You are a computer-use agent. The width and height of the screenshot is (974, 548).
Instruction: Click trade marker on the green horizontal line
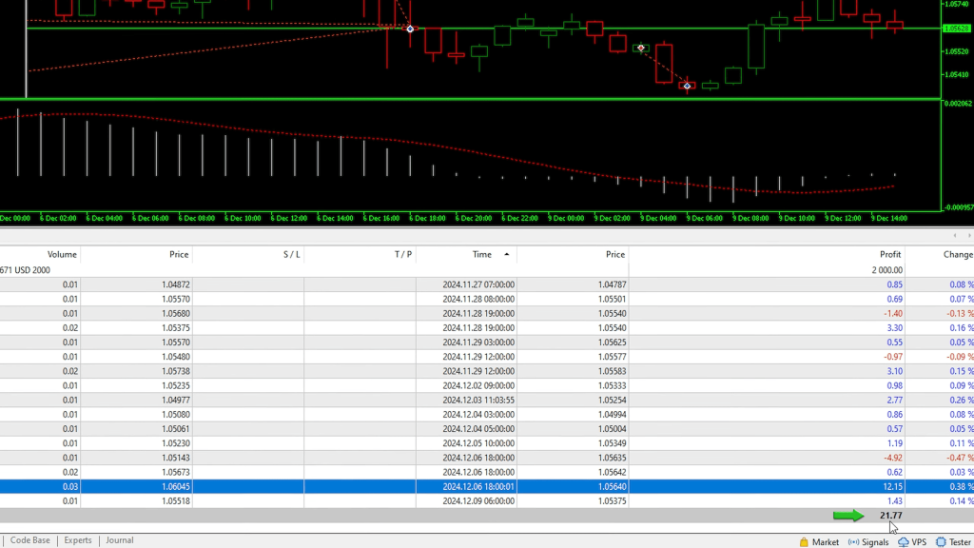tap(411, 29)
